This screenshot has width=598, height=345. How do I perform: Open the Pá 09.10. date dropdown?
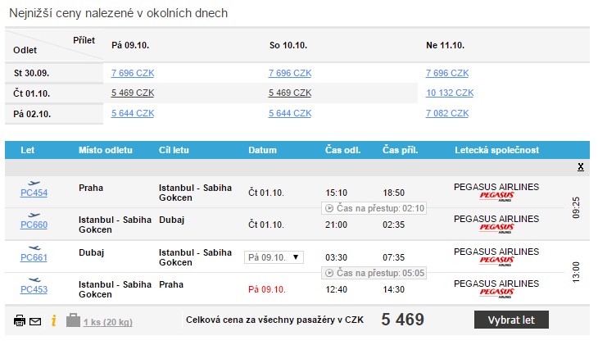point(274,257)
